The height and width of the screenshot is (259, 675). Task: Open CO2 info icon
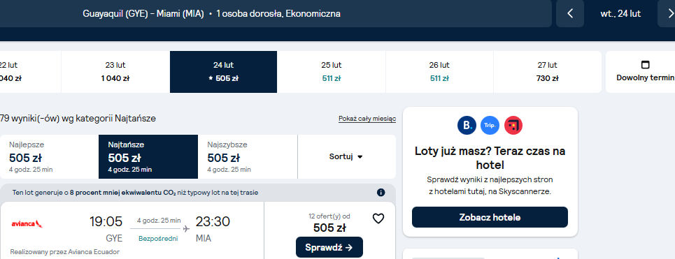(381, 193)
